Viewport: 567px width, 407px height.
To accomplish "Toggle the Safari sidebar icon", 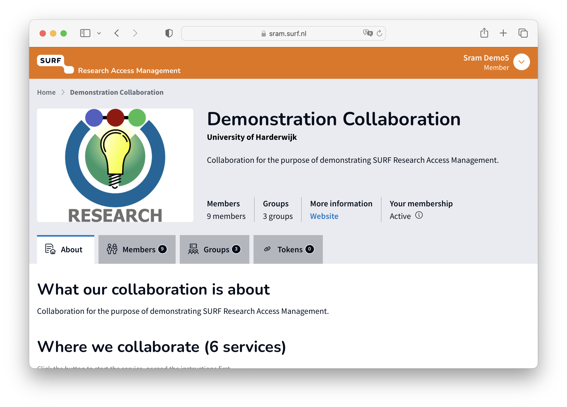I will point(85,33).
